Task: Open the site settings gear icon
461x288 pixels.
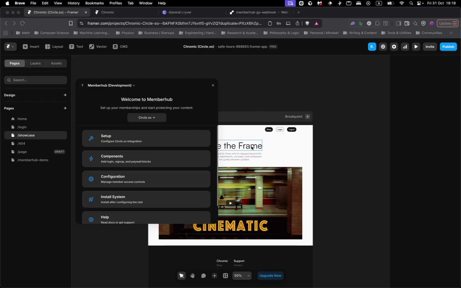Action: (394, 46)
